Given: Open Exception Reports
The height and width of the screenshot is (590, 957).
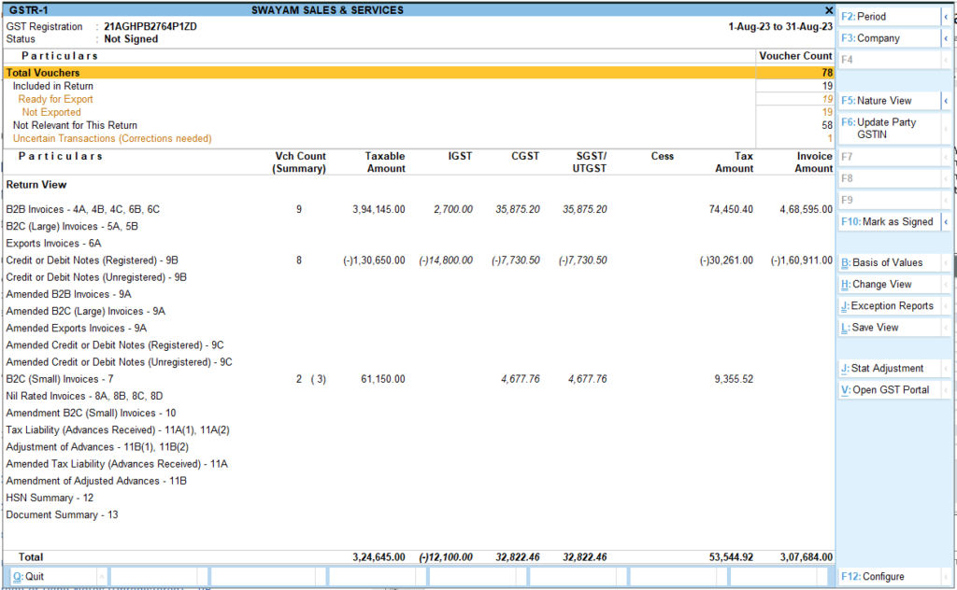Looking at the screenshot, I should 882,305.
